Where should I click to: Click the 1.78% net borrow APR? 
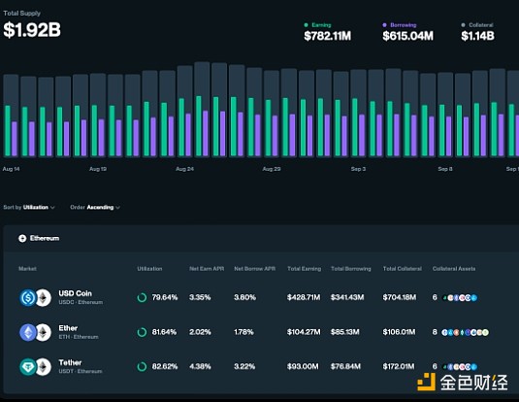pyautogui.click(x=243, y=332)
